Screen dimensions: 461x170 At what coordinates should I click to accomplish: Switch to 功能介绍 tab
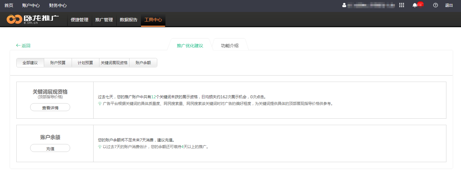coord(230,45)
